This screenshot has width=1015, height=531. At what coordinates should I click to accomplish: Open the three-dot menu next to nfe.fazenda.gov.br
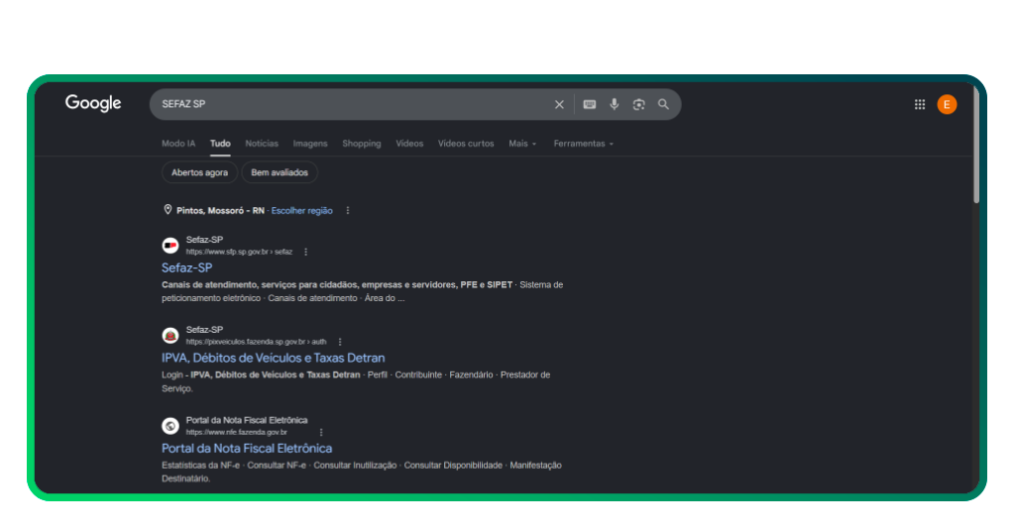[321, 432]
